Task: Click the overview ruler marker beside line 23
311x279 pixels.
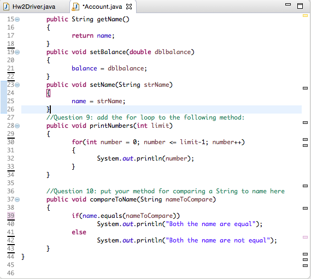Action: tap(305, 88)
